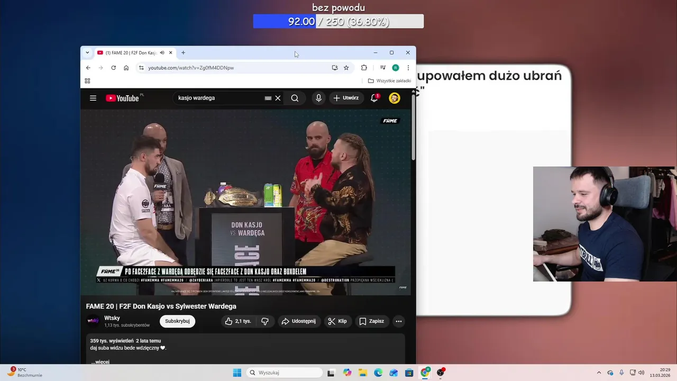This screenshot has height=381, width=677.
Task: Switch to Chrome on taskbar
Action: 425,373
